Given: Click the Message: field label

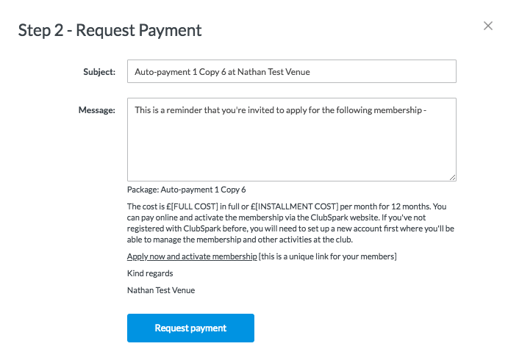Looking at the screenshot, I should click(97, 110).
